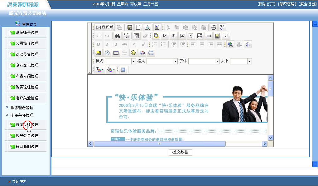Insert a hidden field element
This screenshot has height=186, width=318.
click(x=226, y=36)
